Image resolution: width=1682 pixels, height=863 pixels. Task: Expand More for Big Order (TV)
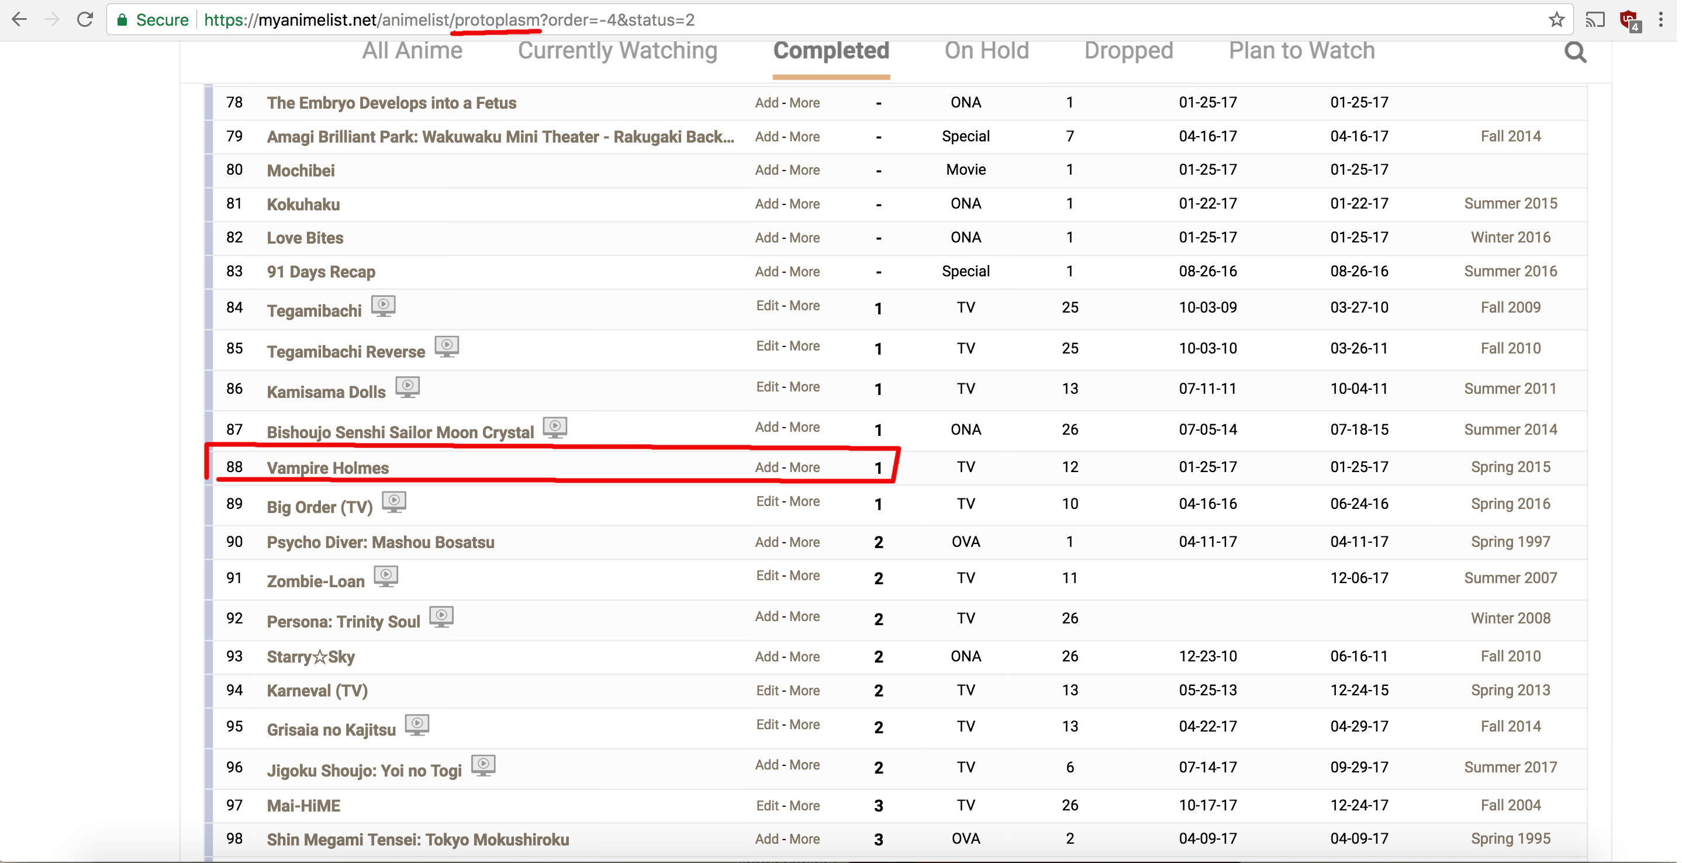coord(804,501)
